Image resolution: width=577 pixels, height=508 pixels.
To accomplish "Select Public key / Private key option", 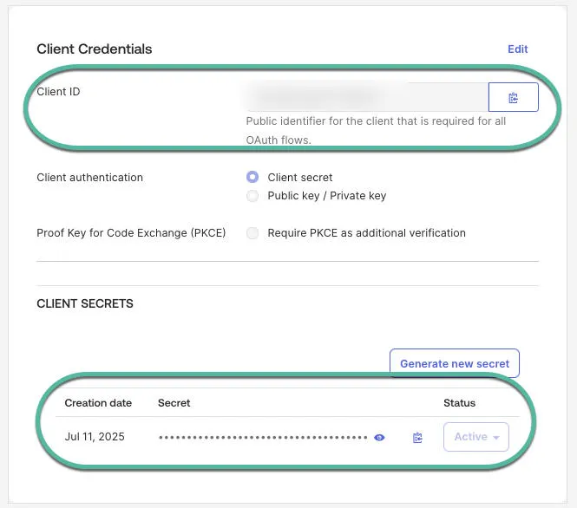I will click(x=252, y=196).
